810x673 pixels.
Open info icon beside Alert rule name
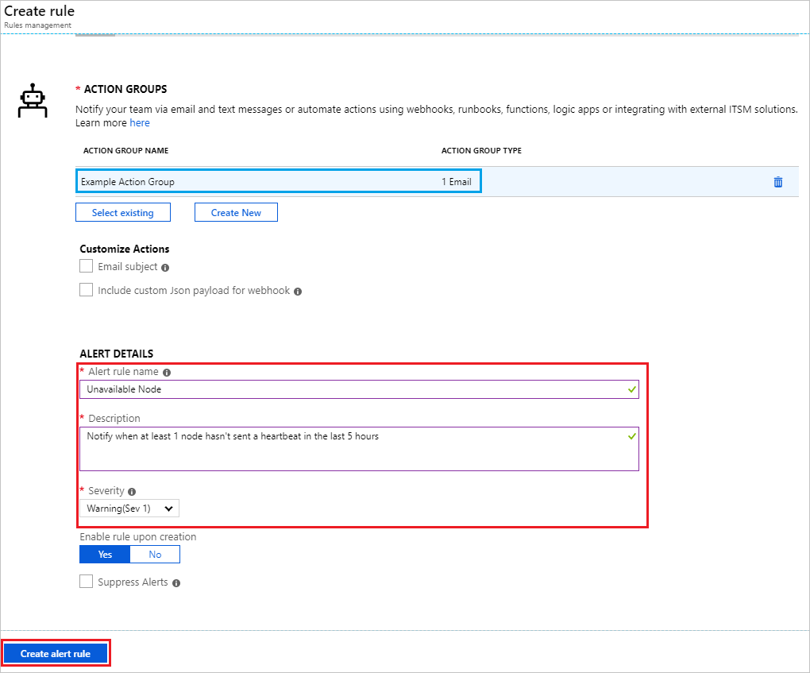click(166, 373)
